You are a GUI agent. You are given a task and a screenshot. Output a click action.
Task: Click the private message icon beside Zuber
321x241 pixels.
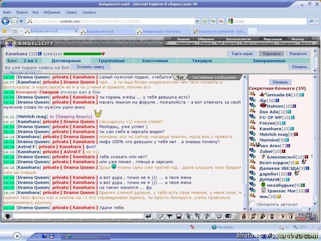[253, 151]
